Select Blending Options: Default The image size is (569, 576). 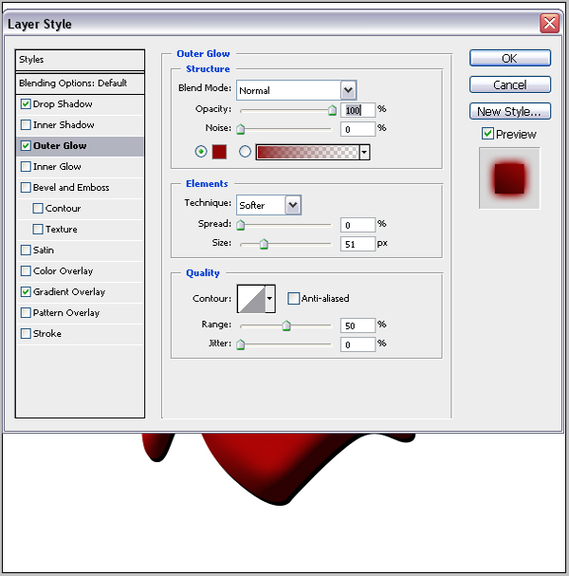pyautogui.click(x=80, y=84)
